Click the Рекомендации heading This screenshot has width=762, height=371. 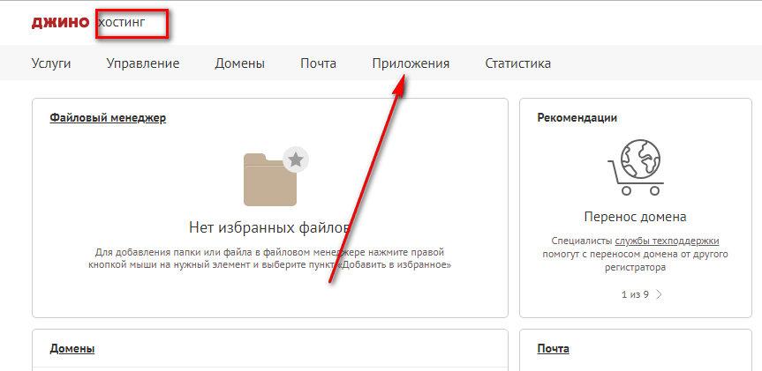[x=577, y=118]
